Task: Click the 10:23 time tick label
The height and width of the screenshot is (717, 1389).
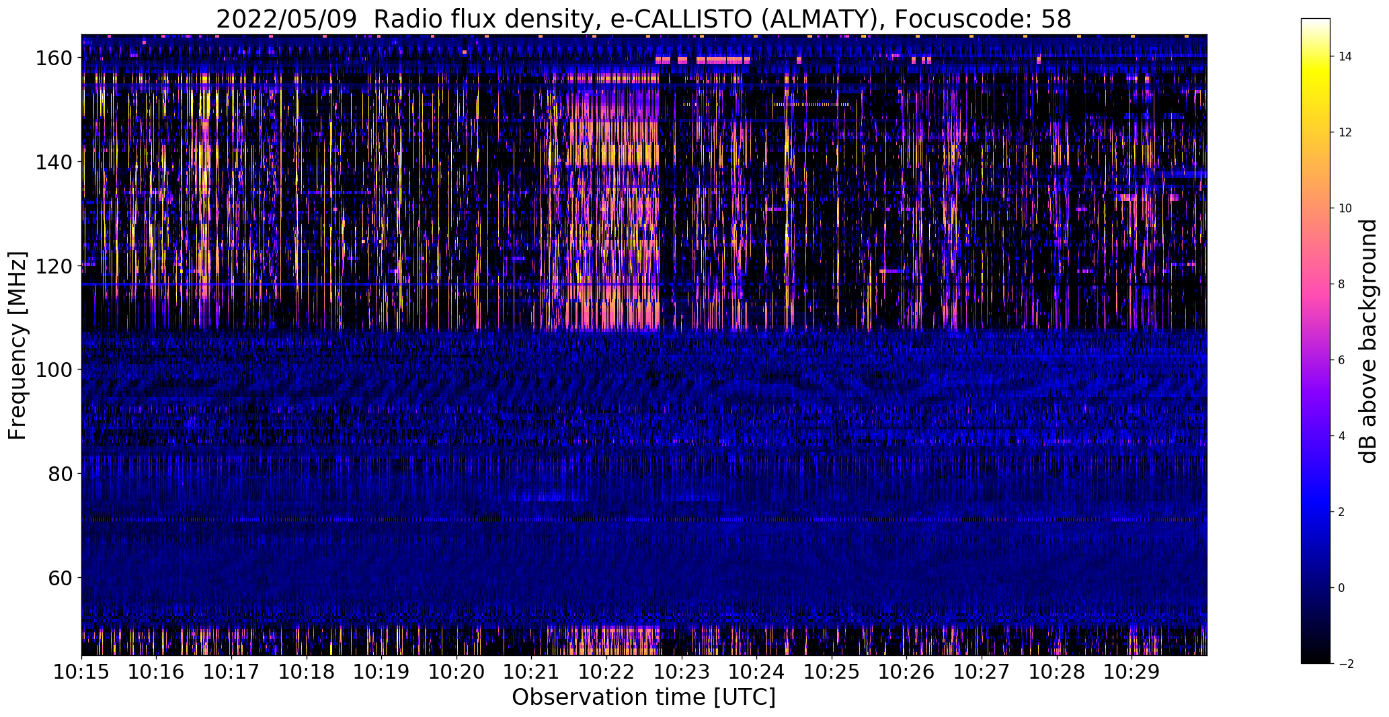Action: pyautogui.click(x=682, y=671)
